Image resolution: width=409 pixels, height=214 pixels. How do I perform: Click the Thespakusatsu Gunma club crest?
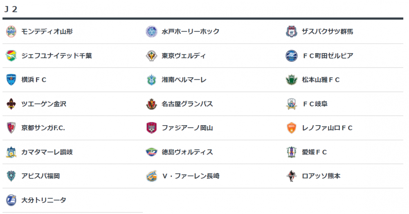click(291, 32)
